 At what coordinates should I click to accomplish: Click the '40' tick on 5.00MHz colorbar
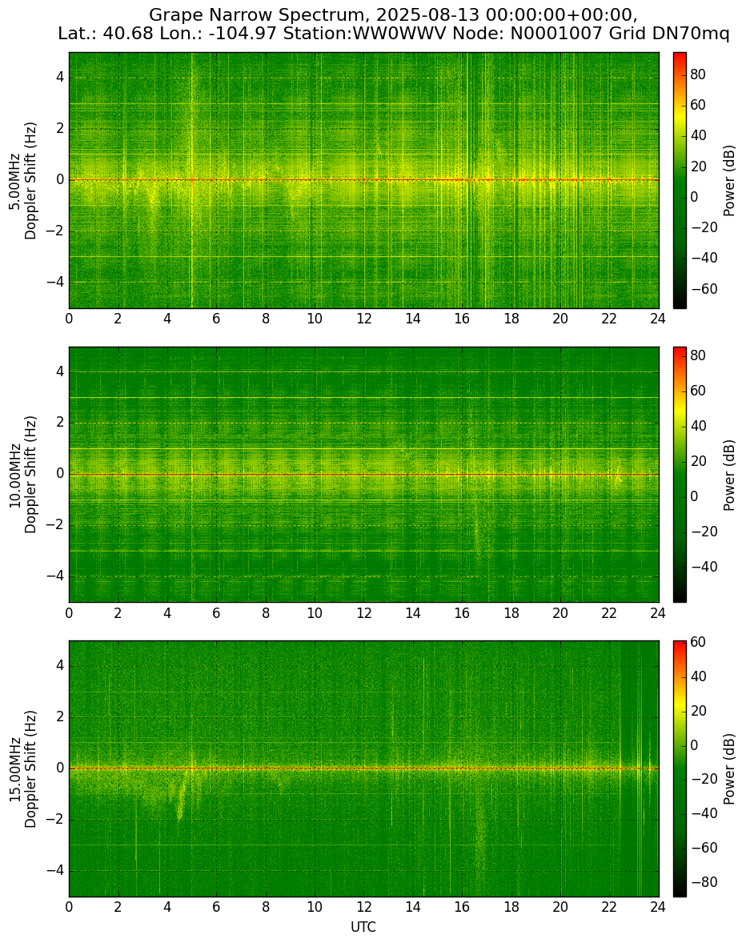click(x=698, y=135)
